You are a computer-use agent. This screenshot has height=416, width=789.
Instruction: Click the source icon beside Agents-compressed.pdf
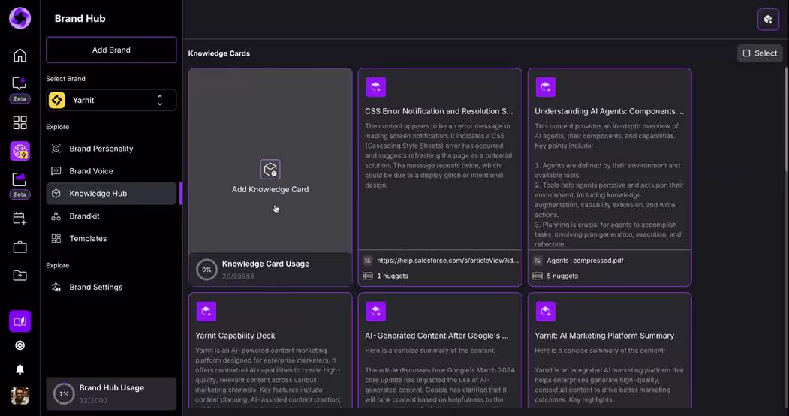(538, 261)
